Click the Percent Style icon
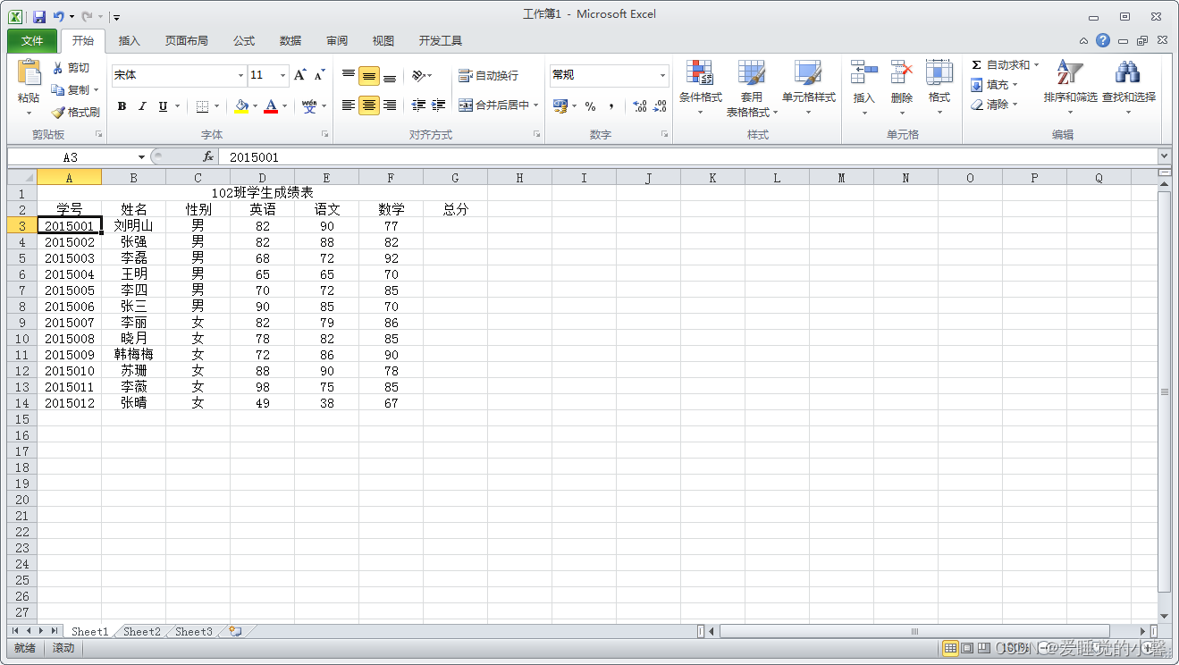 pyautogui.click(x=590, y=106)
